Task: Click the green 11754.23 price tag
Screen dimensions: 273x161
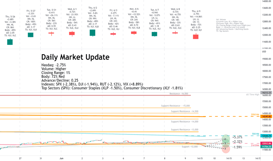Action: point(266,147)
